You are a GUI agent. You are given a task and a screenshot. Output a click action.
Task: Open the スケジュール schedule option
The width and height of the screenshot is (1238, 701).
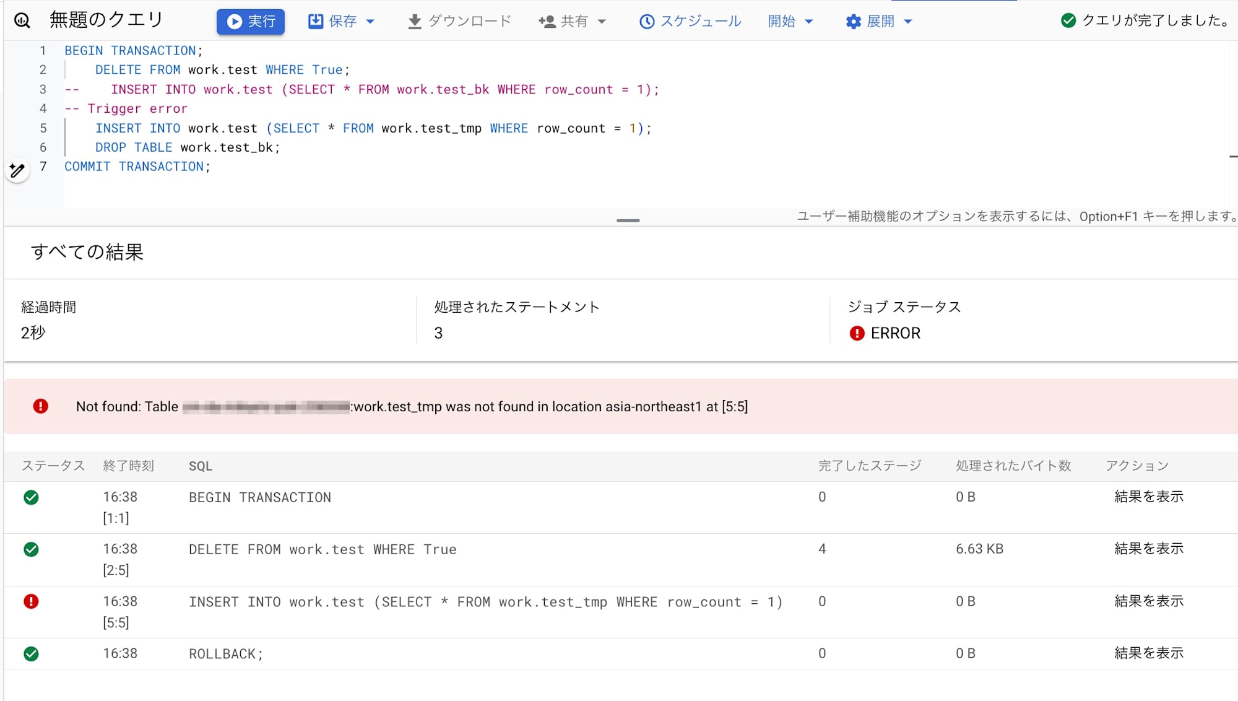tap(690, 22)
